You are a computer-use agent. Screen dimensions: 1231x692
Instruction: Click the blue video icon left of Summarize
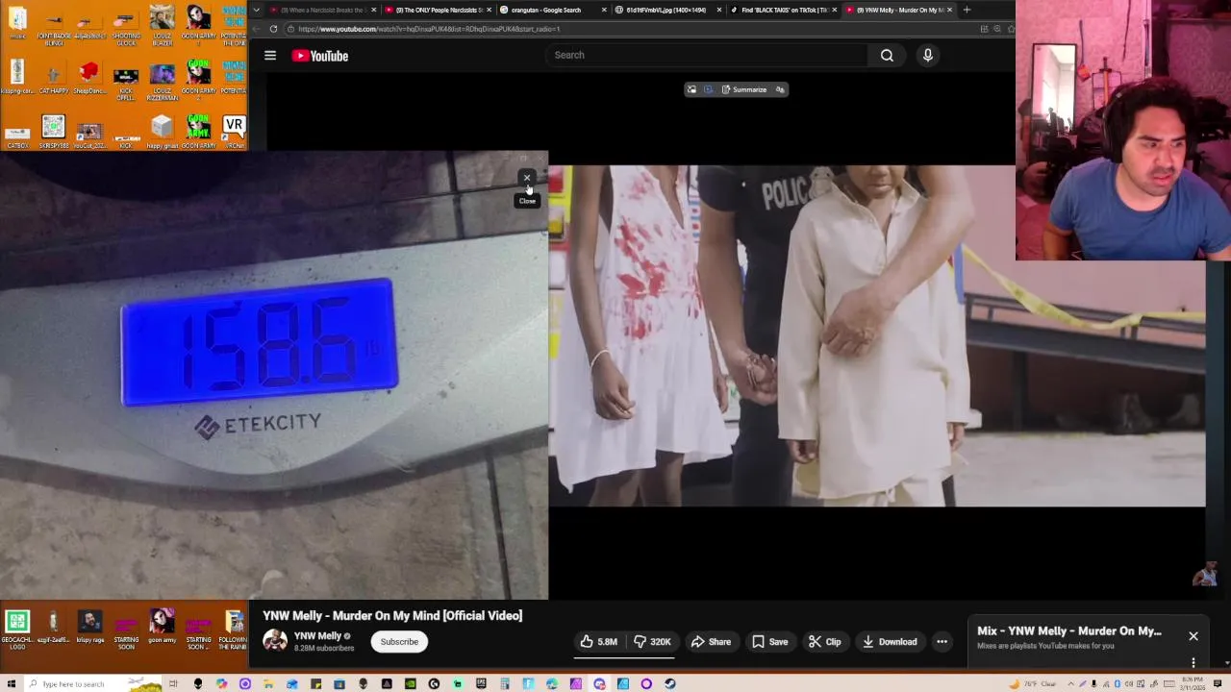[708, 89]
